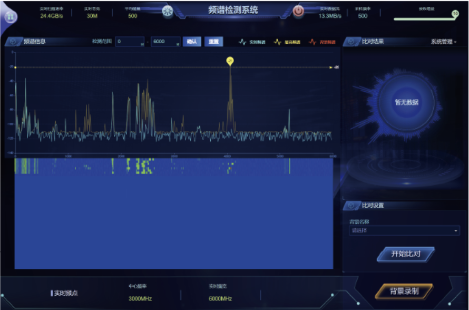Click the round grid icon at top-left

(11, 16)
